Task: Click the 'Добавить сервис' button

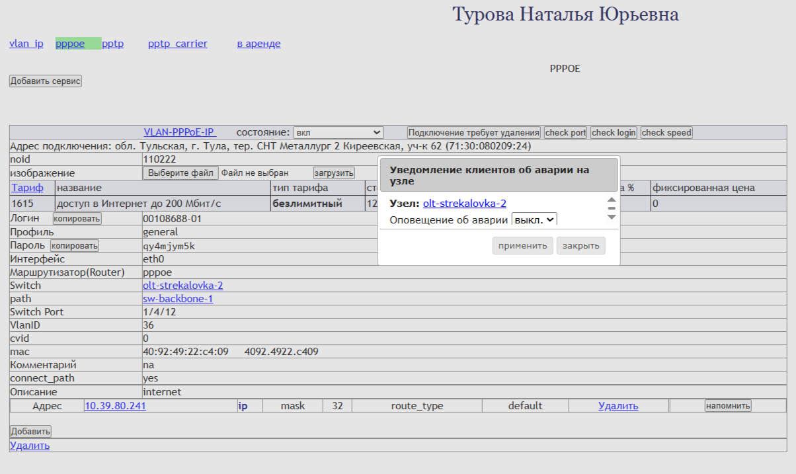Action: click(x=46, y=81)
